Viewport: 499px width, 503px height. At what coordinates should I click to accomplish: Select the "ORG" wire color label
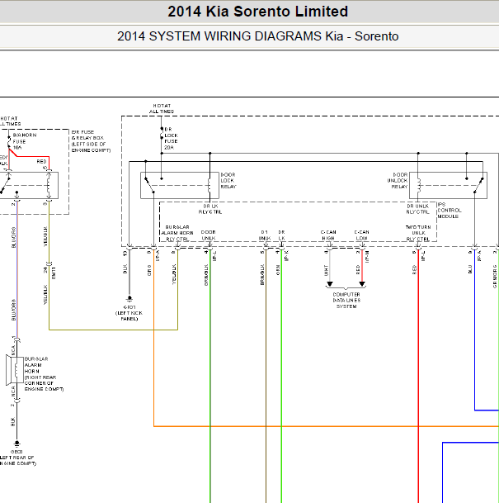click(149, 270)
